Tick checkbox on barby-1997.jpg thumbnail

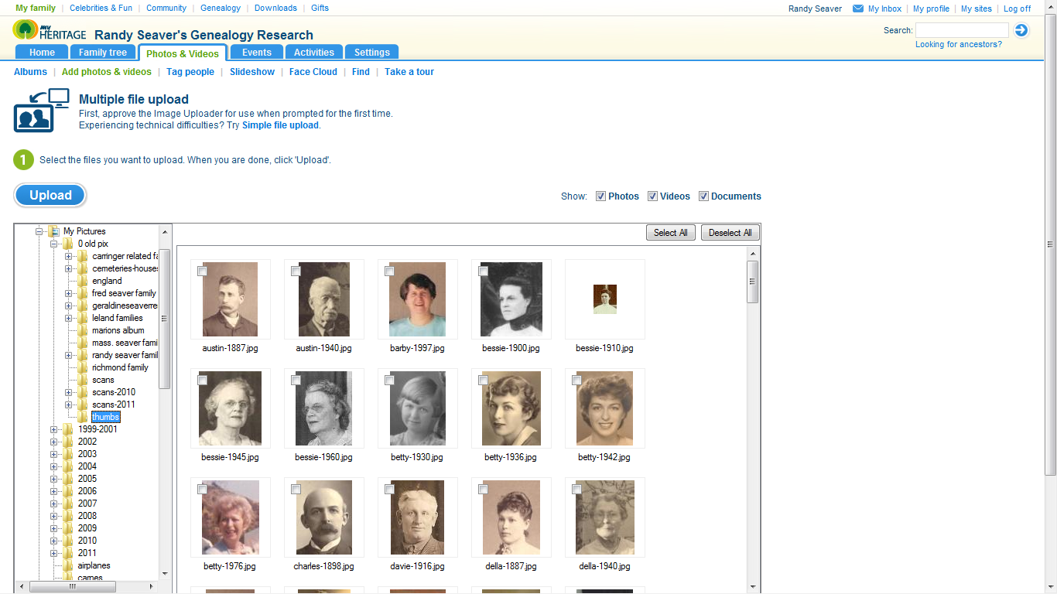pos(389,271)
